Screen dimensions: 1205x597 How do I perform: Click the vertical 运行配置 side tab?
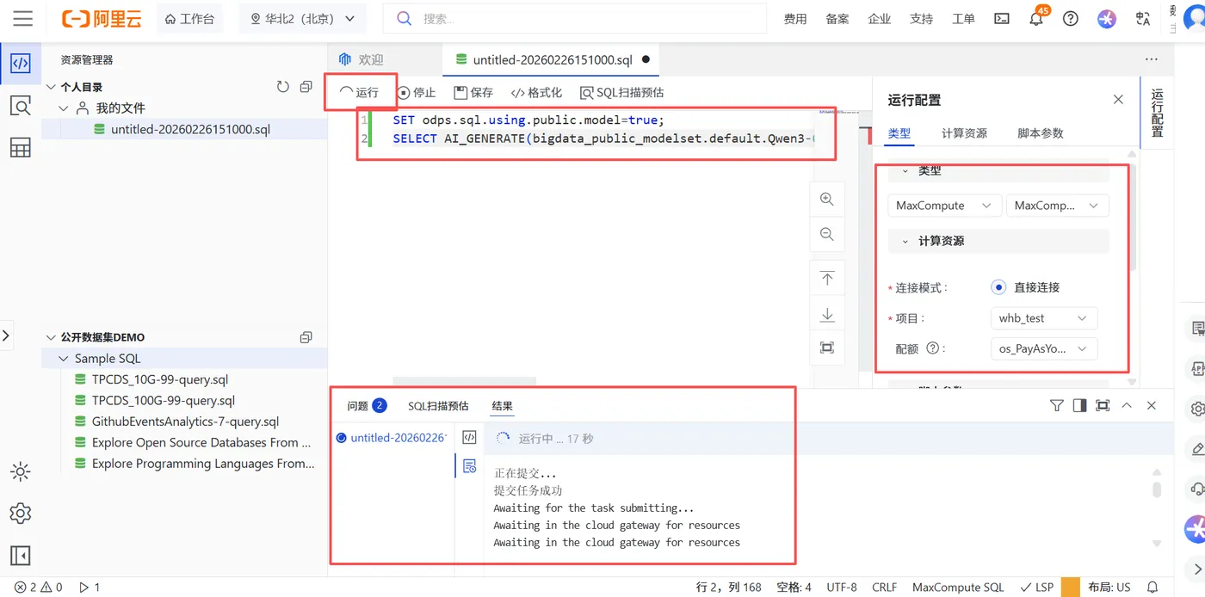[1157, 113]
